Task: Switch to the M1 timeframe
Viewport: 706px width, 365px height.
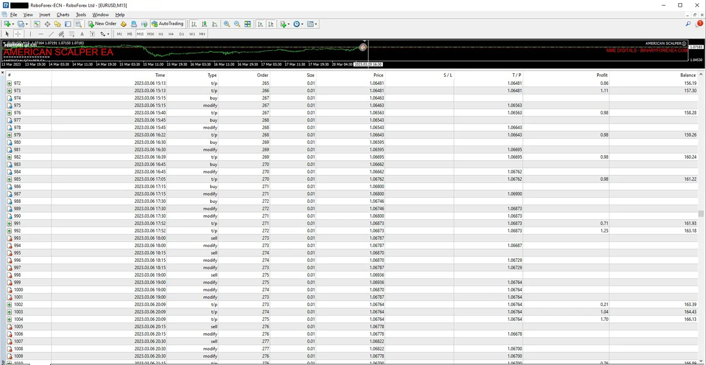Action: [x=119, y=34]
